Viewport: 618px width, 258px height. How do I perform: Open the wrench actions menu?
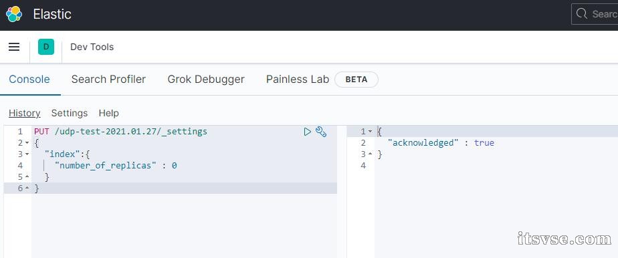coord(321,132)
